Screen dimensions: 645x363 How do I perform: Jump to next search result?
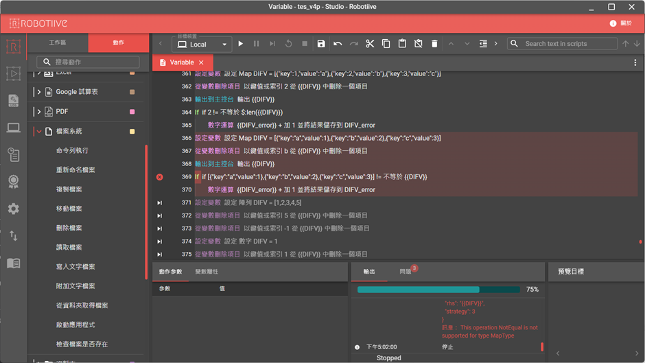(637, 44)
